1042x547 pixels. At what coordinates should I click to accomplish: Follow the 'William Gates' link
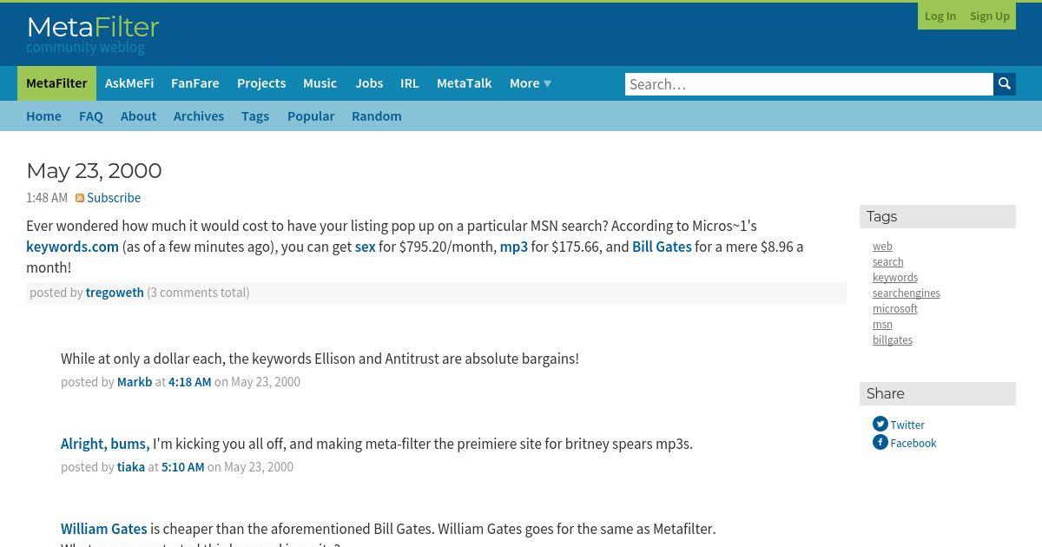[103, 529]
